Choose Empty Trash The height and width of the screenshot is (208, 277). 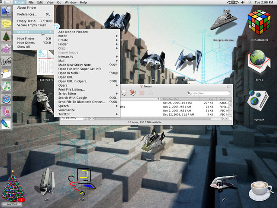33,21
